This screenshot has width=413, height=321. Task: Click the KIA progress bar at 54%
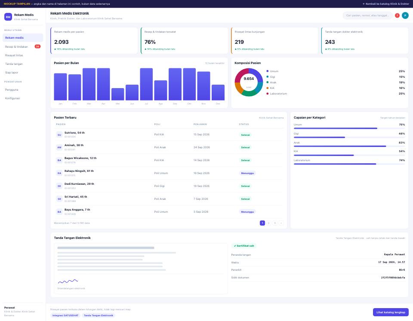tap(349, 155)
